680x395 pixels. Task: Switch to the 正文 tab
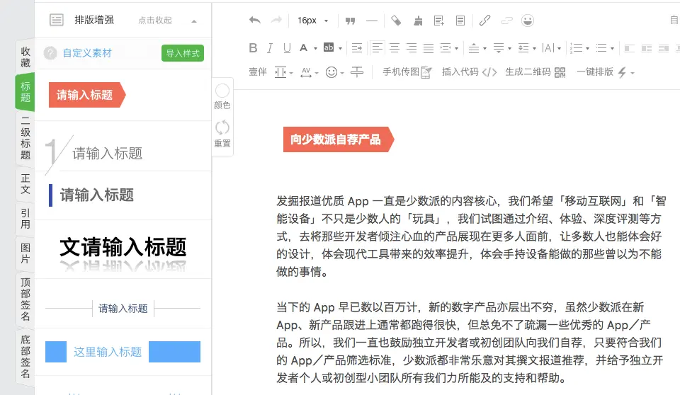[25, 184]
